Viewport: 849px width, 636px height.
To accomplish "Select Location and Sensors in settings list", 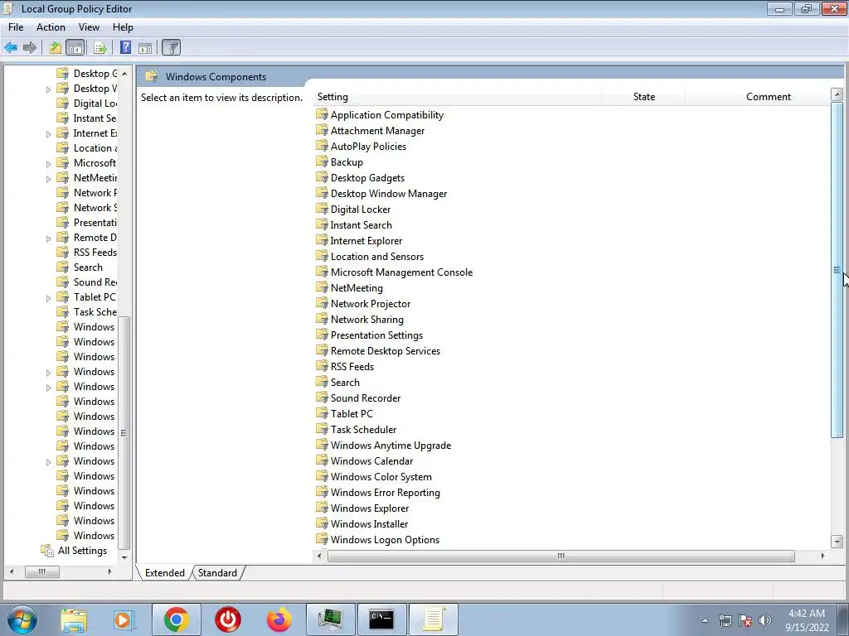I will (377, 257).
